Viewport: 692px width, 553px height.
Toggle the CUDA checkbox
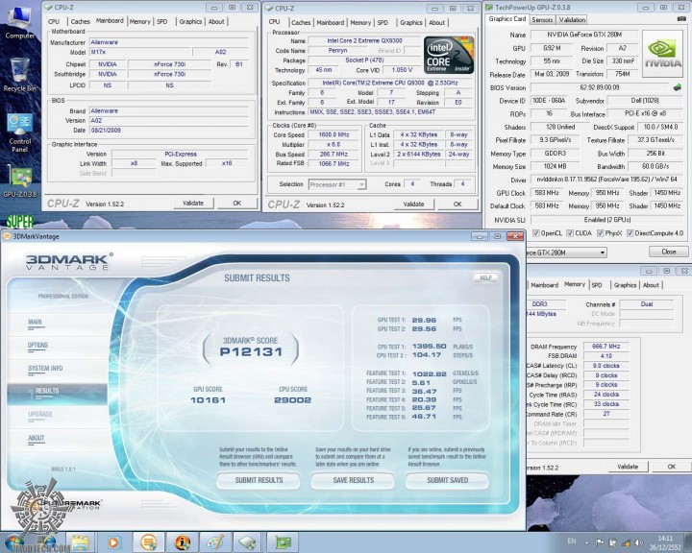570,233
